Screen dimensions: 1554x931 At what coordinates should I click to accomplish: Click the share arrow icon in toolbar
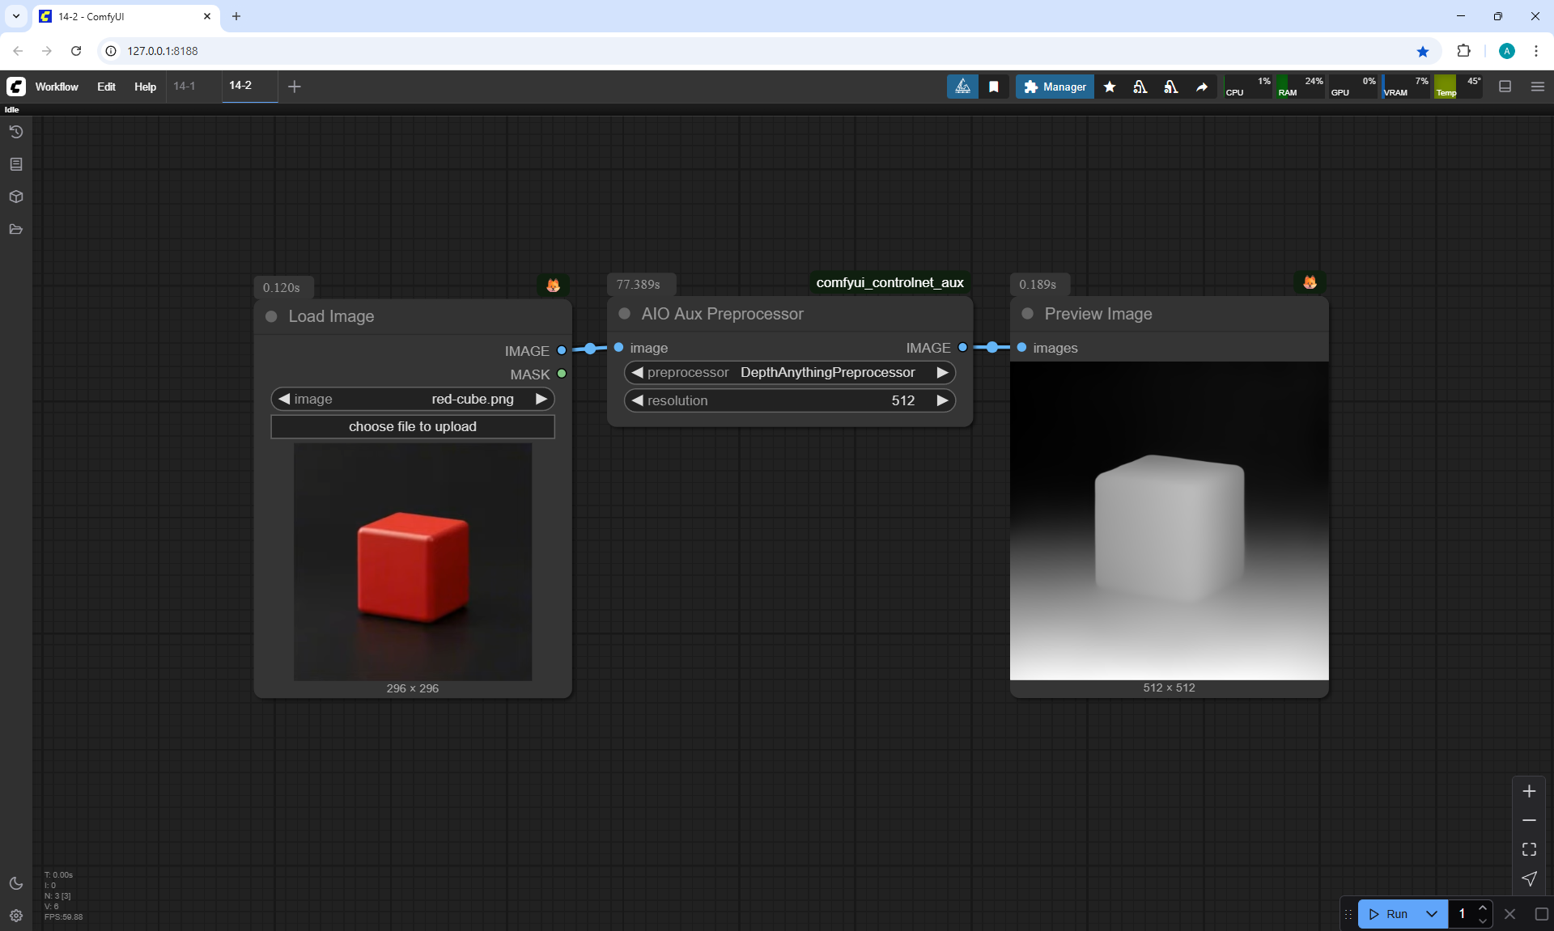[1202, 87]
